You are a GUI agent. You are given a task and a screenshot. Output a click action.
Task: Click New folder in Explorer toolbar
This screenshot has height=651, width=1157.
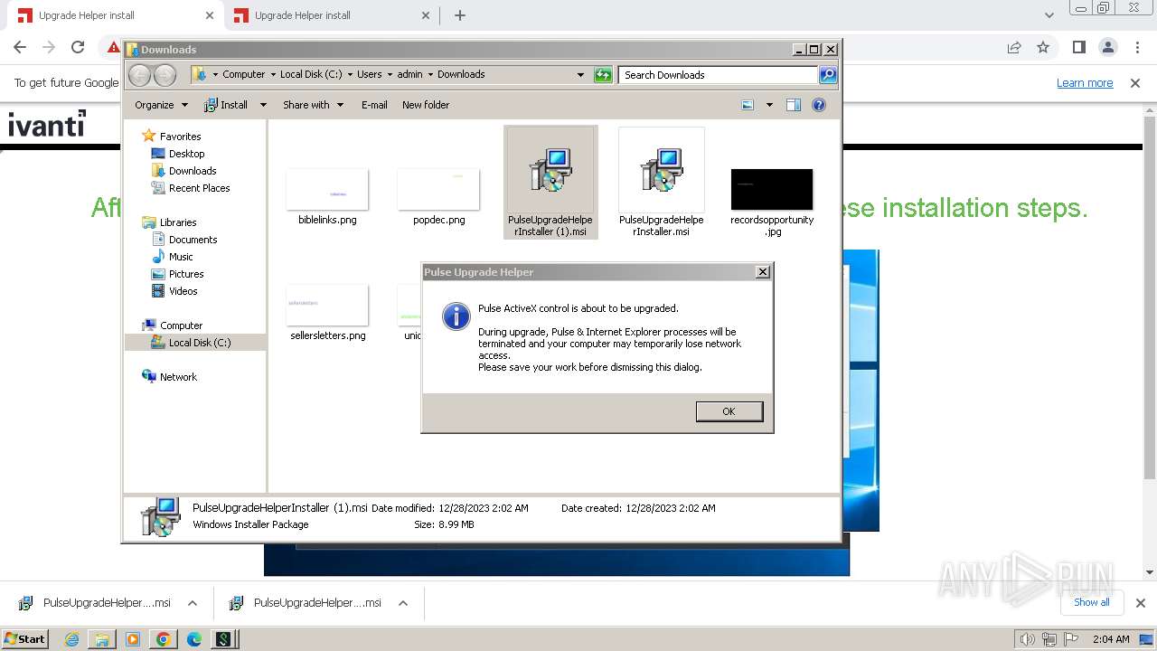click(426, 105)
